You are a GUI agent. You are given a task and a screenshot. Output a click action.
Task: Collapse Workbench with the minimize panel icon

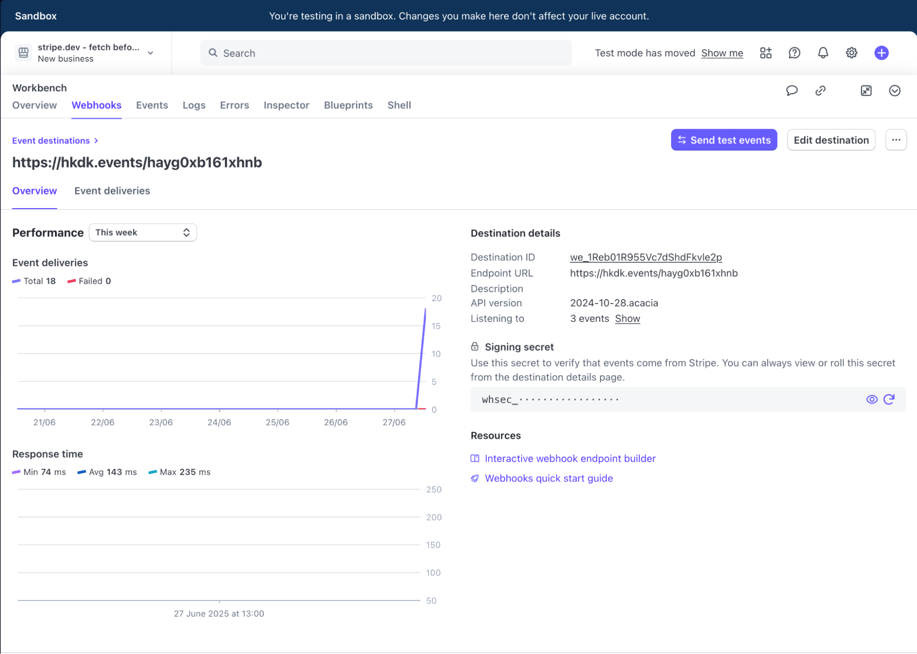[x=866, y=90]
